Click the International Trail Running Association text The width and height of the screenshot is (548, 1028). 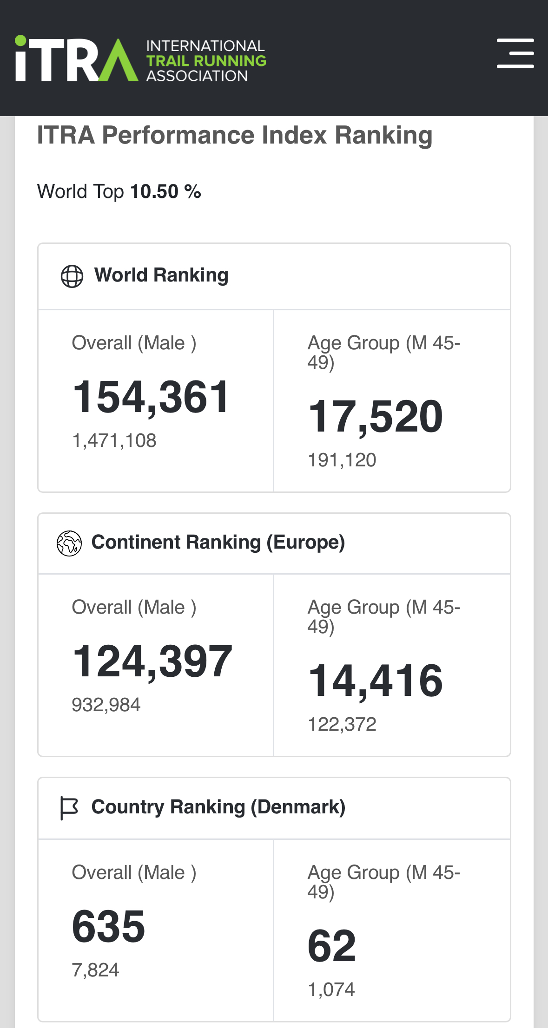pos(206,61)
